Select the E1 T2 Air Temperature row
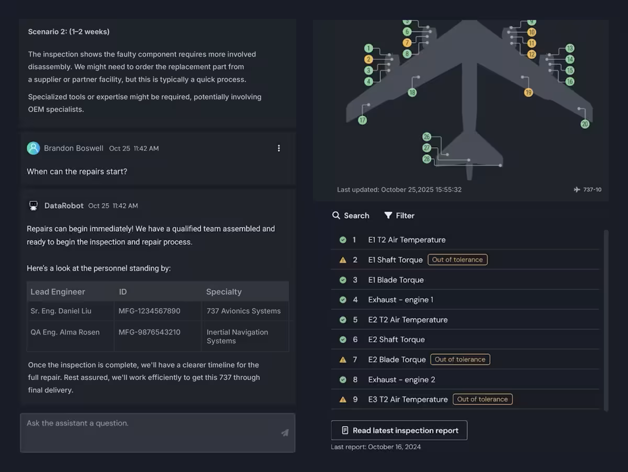Screen dimensions: 628x472 [465, 240]
